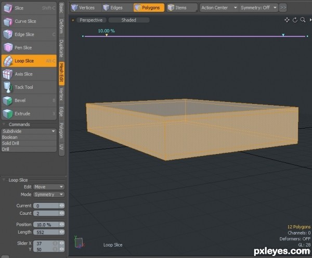Open the Subdivide command dropdown

[29, 131]
